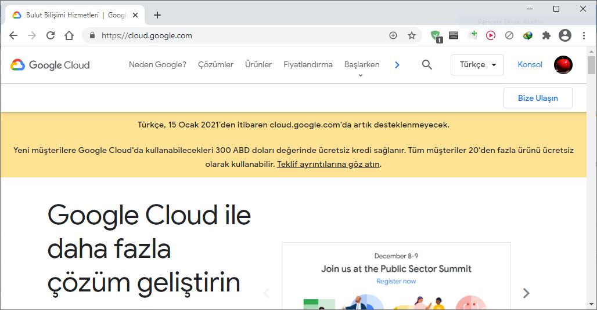The width and height of the screenshot is (597, 310).
Task: Close the Bulut Bilişimi Hizmetleri tab
Action: tap(135, 15)
